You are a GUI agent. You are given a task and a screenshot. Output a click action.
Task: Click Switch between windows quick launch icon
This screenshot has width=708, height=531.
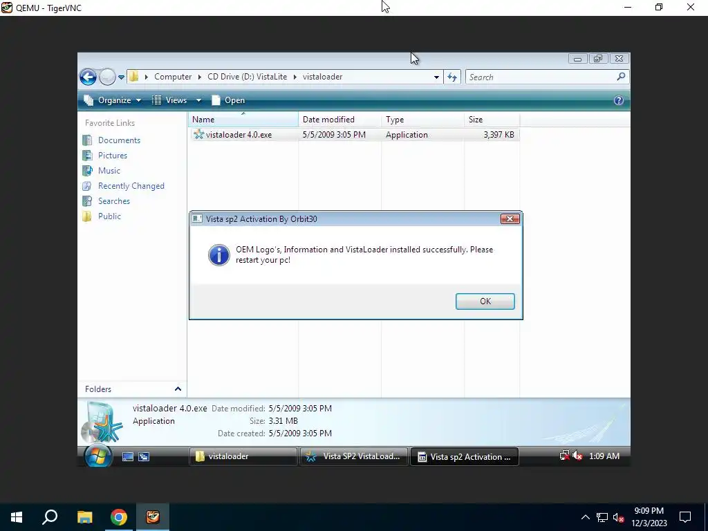coord(144,456)
